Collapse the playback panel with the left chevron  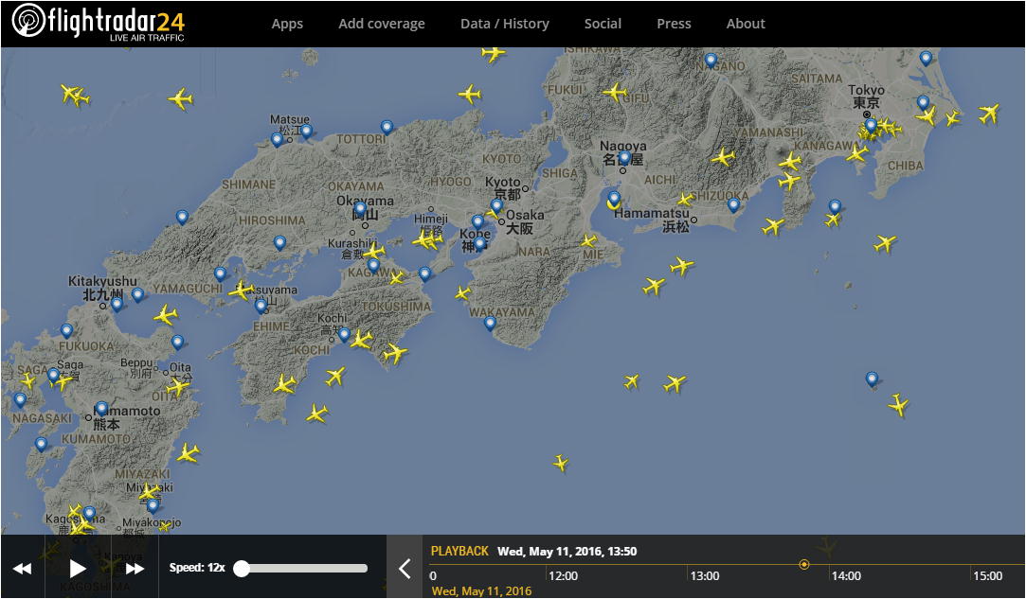(x=405, y=568)
